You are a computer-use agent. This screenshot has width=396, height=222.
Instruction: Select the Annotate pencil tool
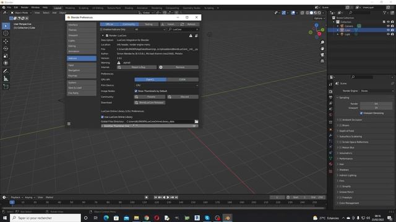(x=6, y=72)
